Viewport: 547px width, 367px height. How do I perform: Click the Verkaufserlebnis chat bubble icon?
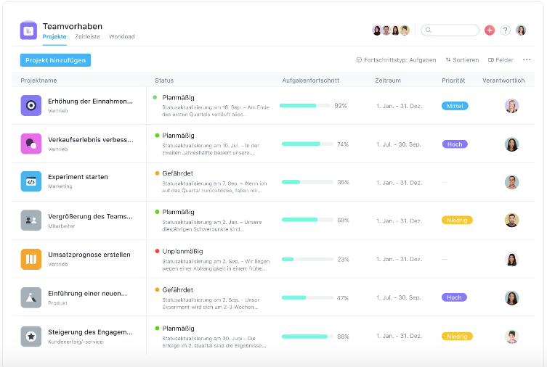tap(31, 144)
